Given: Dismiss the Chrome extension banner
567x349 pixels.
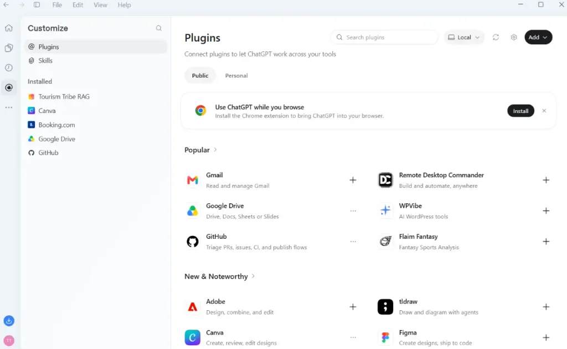Looking at the screenshot, I should tap(544, 111).
